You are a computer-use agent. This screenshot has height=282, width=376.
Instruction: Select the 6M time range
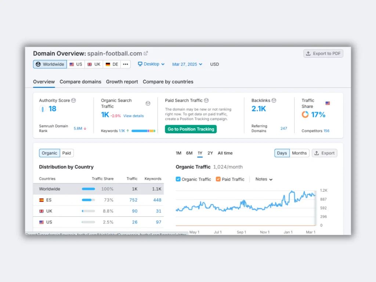[x=189, y=153]
